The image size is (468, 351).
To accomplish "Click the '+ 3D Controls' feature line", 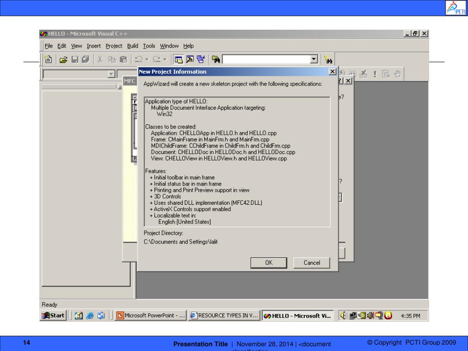I will pyautogui.click(x=165, y=197).
